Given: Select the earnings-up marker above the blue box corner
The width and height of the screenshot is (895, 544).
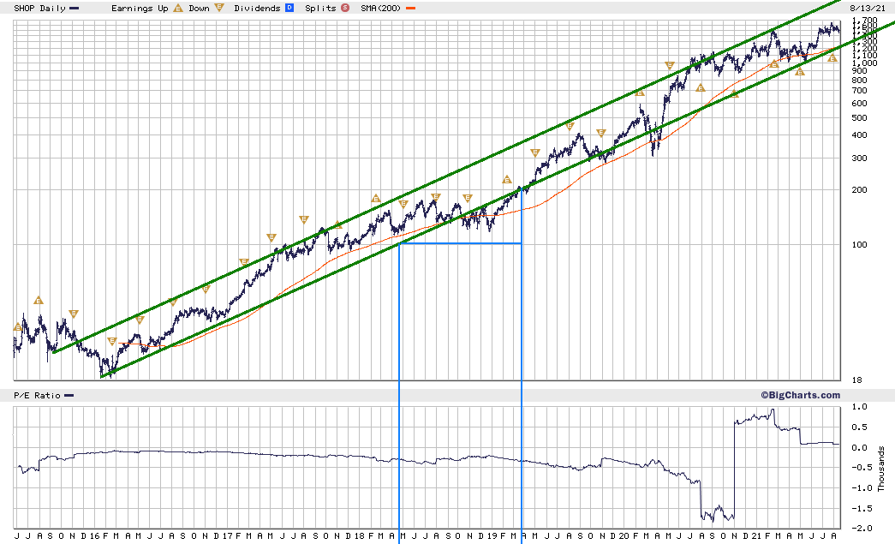Looking at the screenshot, I should (x=507, y=179).
